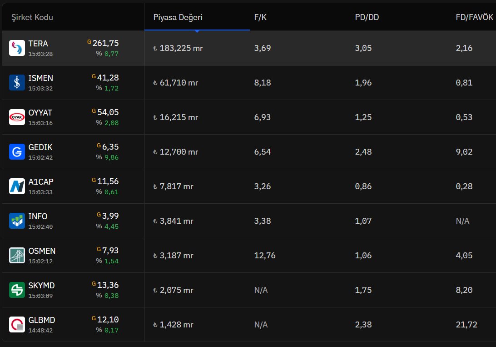Open the A1CAP stock ticker
Screen dimensions: 496x347
click(41, 182)
